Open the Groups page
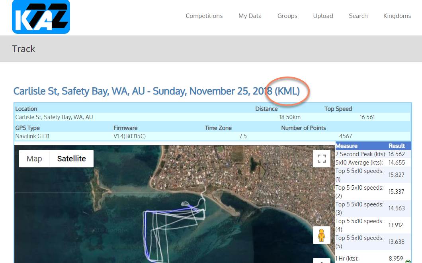 (287, 16)
